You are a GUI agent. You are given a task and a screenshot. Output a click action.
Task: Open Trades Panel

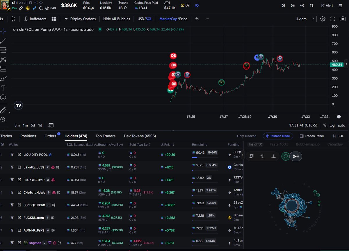tap(311, 136)
